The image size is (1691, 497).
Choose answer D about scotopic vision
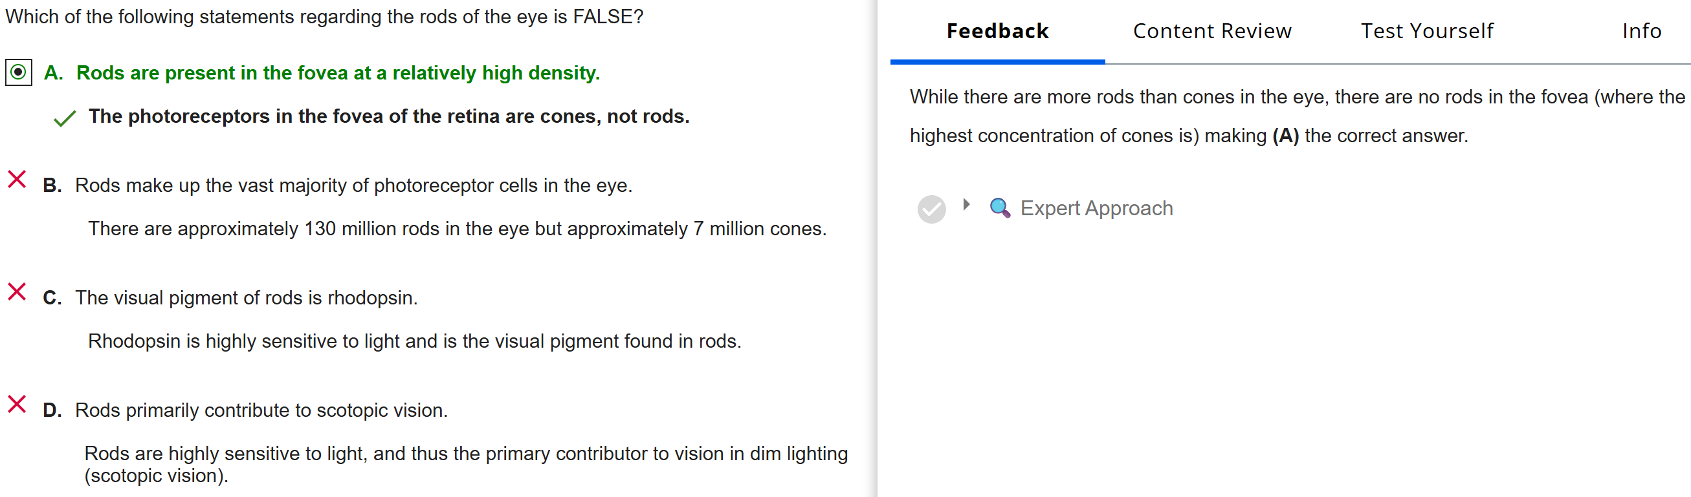[x=261, y=410]
